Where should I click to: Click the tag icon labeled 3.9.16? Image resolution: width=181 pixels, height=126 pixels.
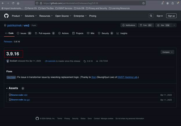(x=85, y=61)
